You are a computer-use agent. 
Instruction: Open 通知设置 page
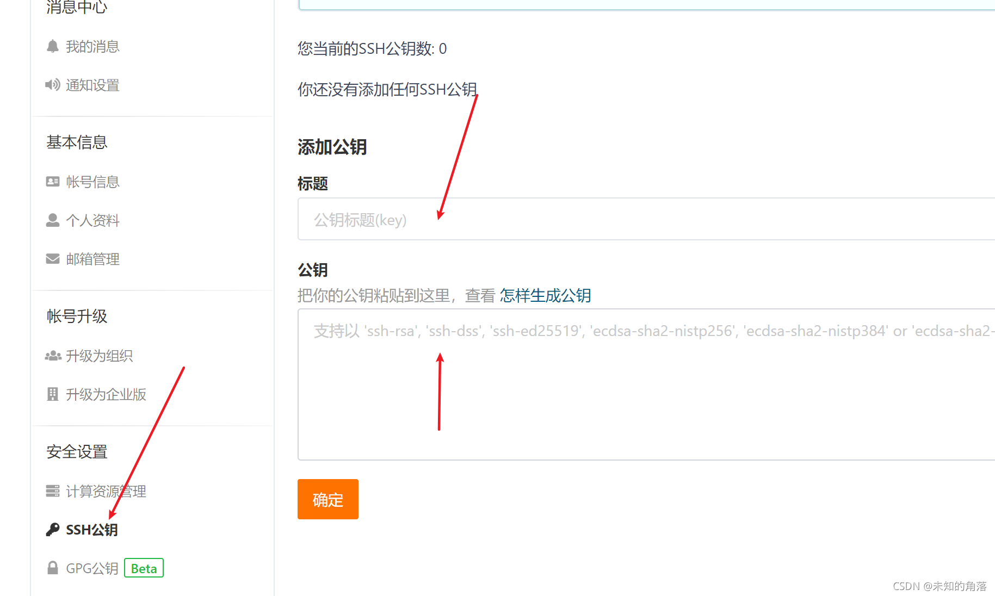92,85
